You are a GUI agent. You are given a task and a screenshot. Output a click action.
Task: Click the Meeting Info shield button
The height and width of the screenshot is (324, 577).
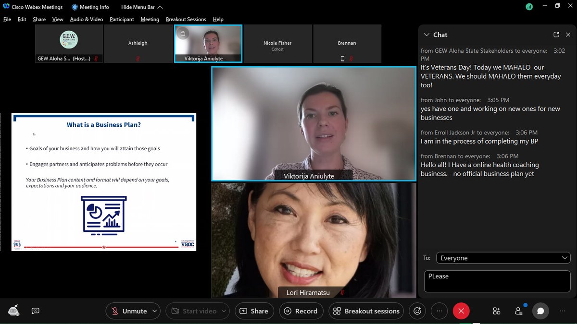90,7
